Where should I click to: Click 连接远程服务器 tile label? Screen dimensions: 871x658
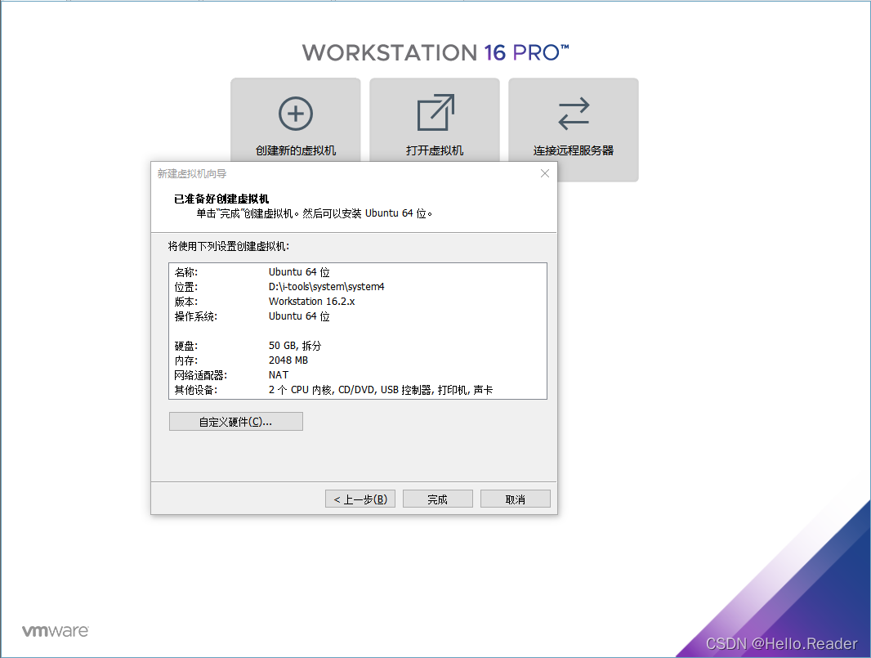pos(574,150)
